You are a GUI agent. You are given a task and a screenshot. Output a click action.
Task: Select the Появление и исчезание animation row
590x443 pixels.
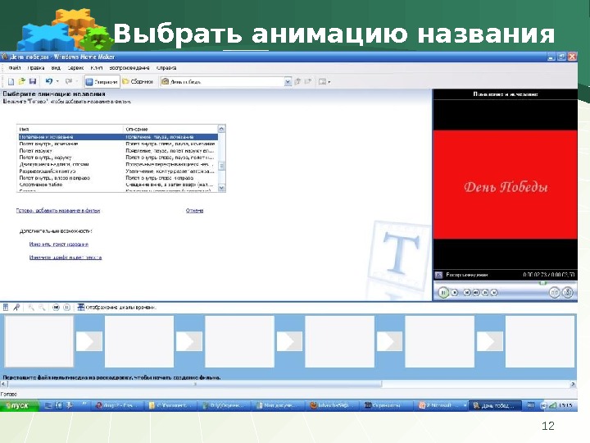click(x=118, y=137)
